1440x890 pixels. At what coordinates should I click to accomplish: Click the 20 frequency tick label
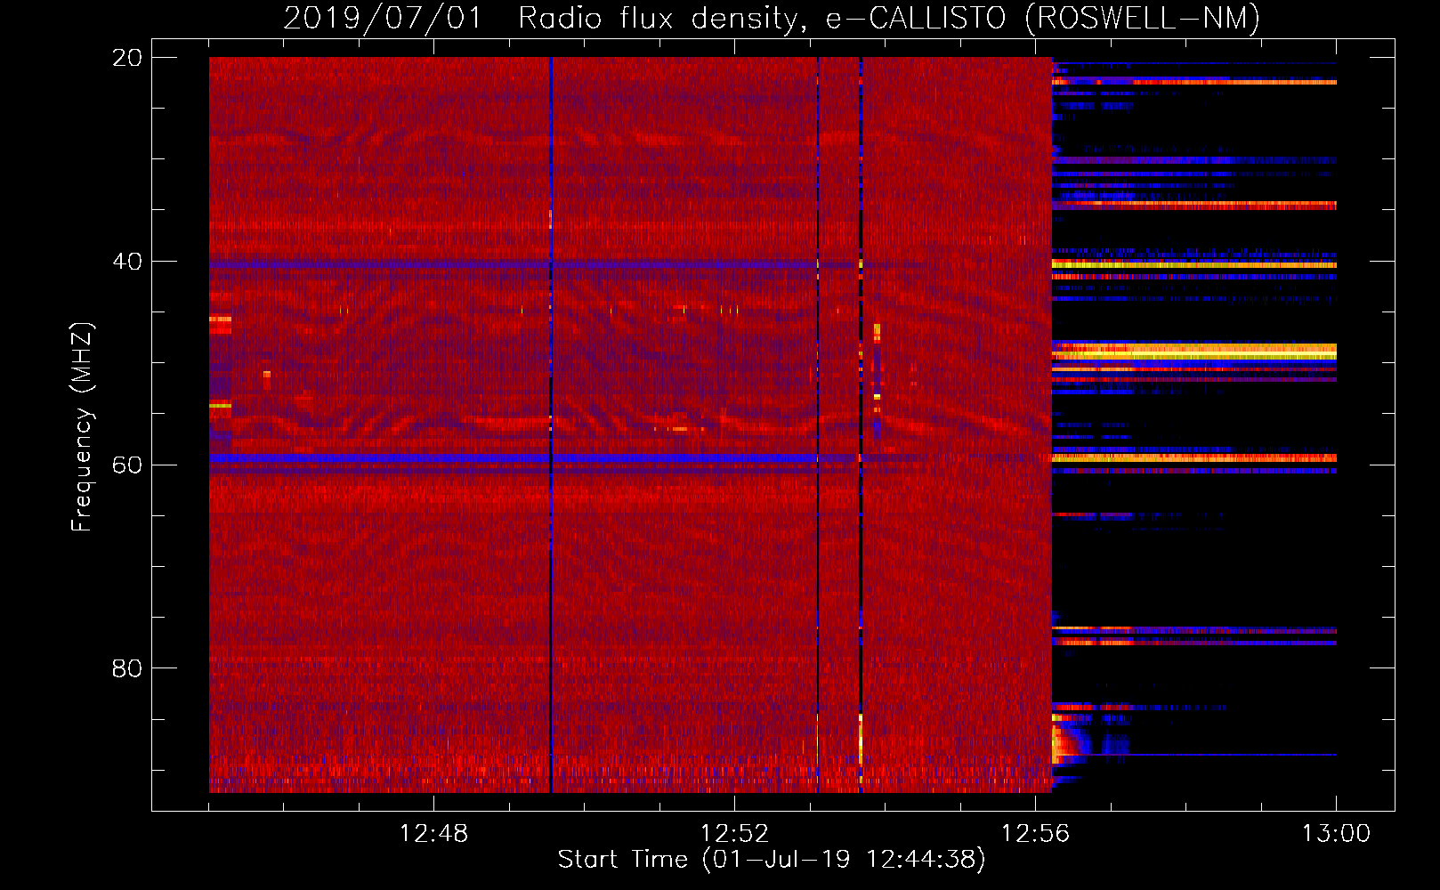[x=126, y=58]
